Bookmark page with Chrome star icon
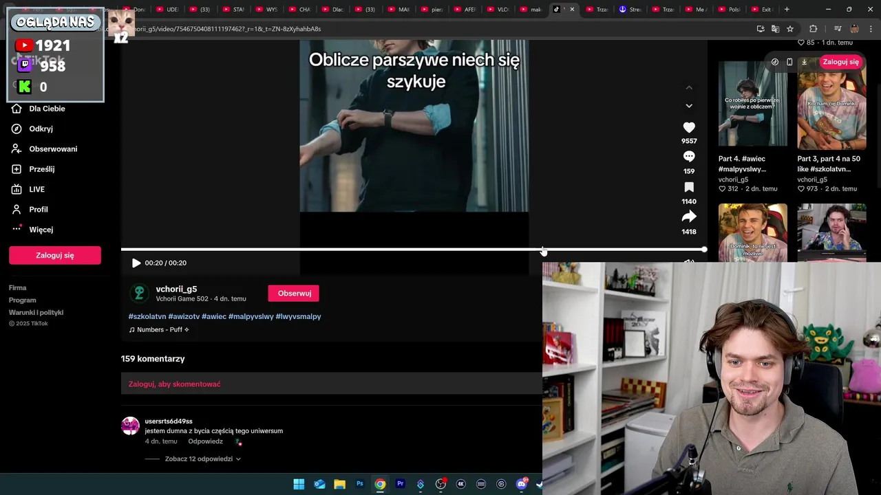This screenshot has height=495, width=881. coord(790,29)
